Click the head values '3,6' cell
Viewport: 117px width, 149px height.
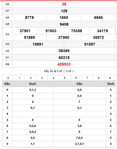79,126
